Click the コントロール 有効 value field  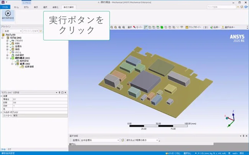pos(40,116)
